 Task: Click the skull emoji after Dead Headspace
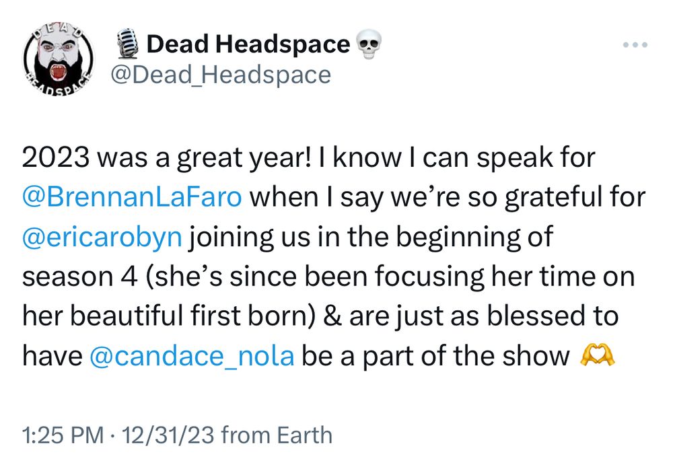coord(367,45)
